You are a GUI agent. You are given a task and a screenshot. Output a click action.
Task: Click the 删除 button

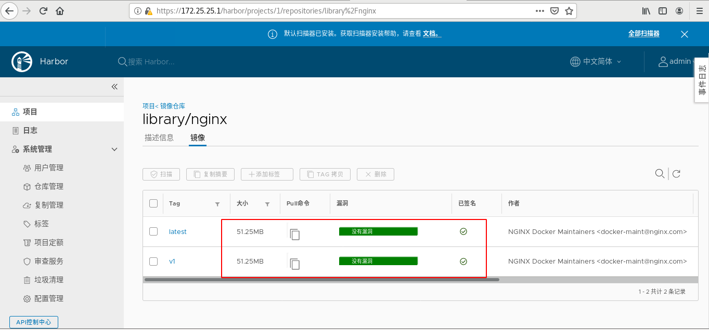[x=376, y=174]
